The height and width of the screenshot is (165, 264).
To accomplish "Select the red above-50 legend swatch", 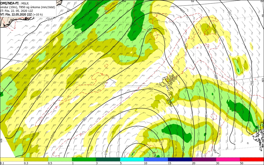I will coord(252,159).
